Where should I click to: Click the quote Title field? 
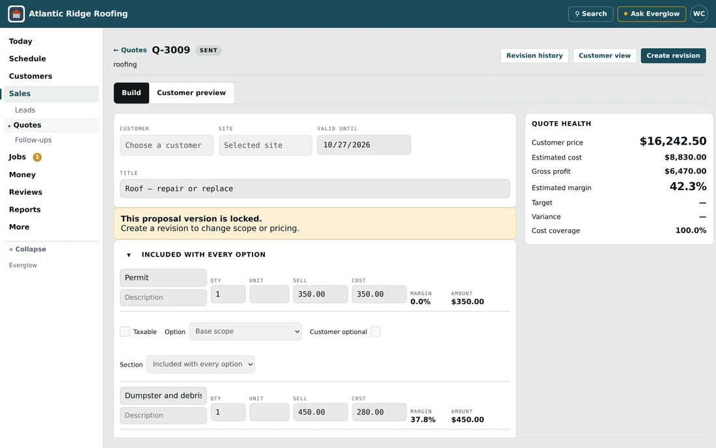(314, 189)
